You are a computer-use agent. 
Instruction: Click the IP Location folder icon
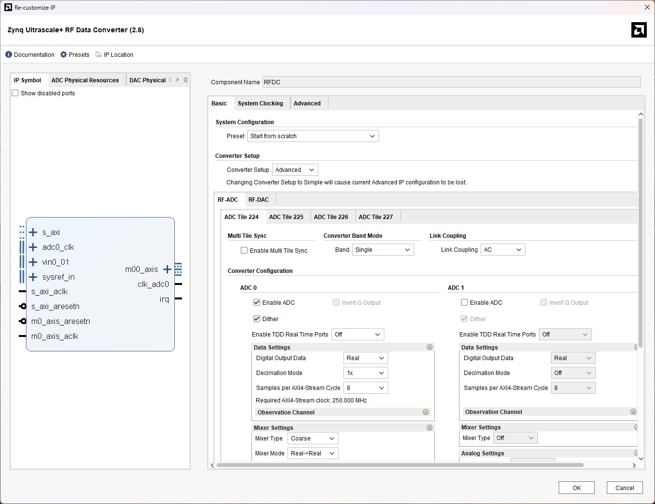pos(99,54)
